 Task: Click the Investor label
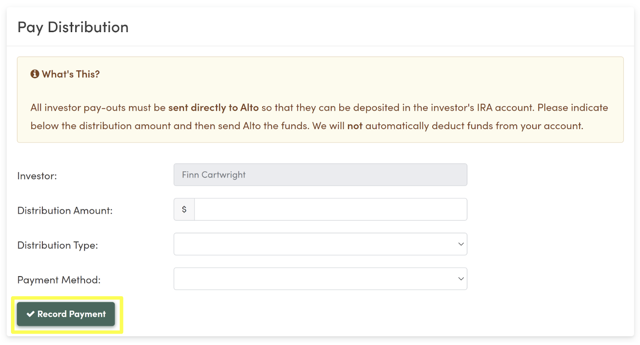37,176
